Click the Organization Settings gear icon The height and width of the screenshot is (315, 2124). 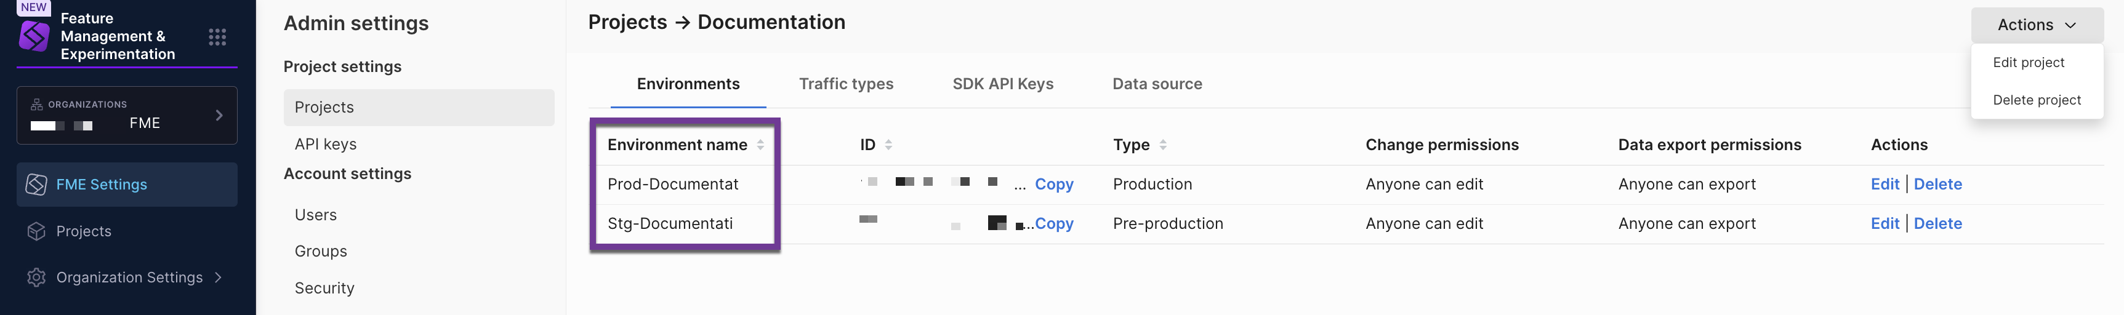coord(36,278)
